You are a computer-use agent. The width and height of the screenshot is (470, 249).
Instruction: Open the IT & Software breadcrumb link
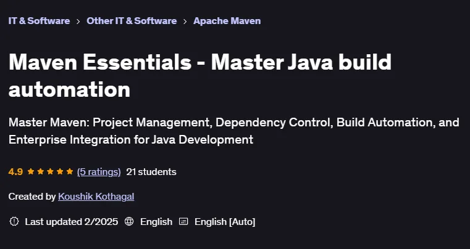point(39,21)
